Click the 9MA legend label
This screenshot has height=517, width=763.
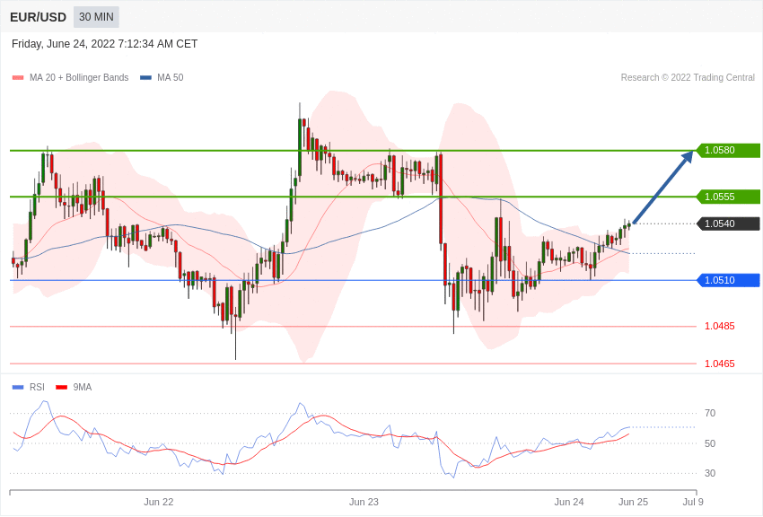[x=83, y=387]
